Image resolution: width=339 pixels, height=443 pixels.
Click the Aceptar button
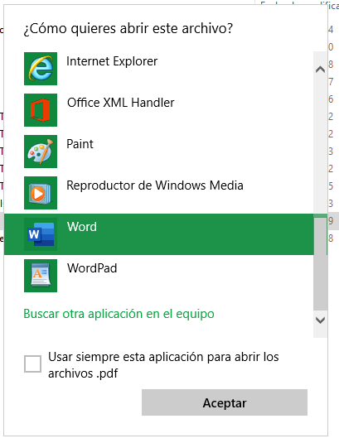[x=225, y=402]
